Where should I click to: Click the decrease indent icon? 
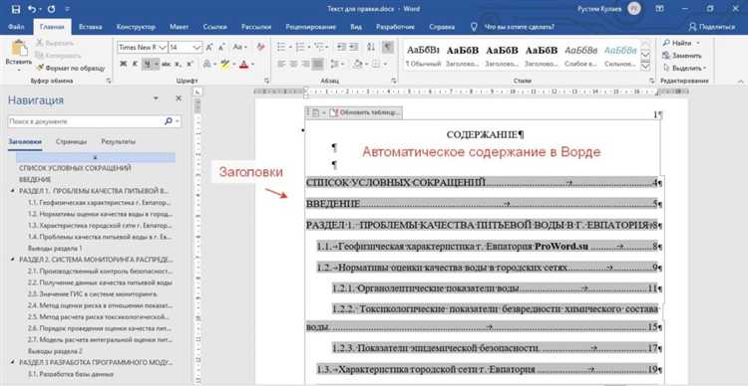coord(340,47)
